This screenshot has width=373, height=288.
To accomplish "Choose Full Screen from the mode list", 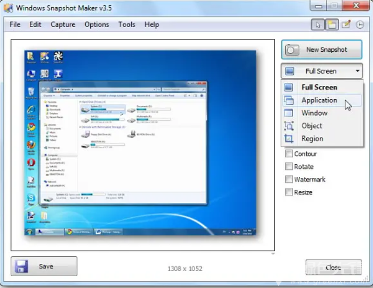I will (x=322, y=87).
